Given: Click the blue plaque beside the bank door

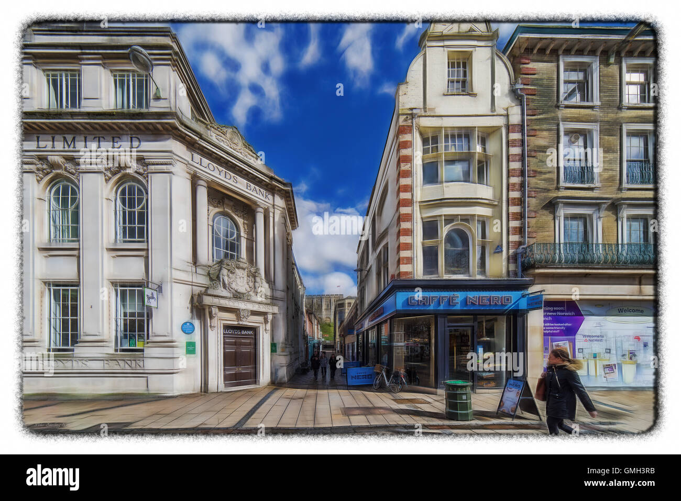Looking at the screenshot, I should 188,328.
